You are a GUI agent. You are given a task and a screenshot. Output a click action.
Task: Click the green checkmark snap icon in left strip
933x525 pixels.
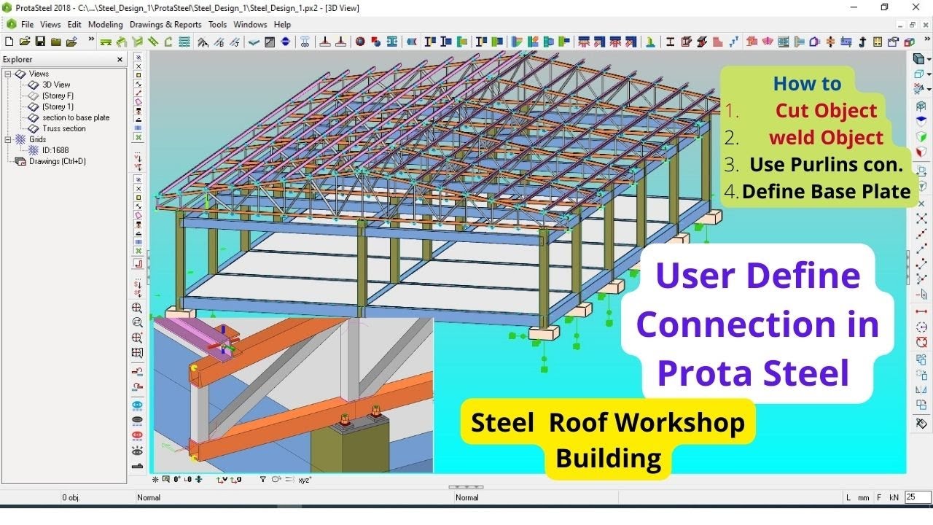138,137
